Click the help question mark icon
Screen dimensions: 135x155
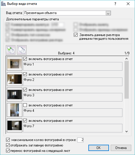click(x=115, y=4)
